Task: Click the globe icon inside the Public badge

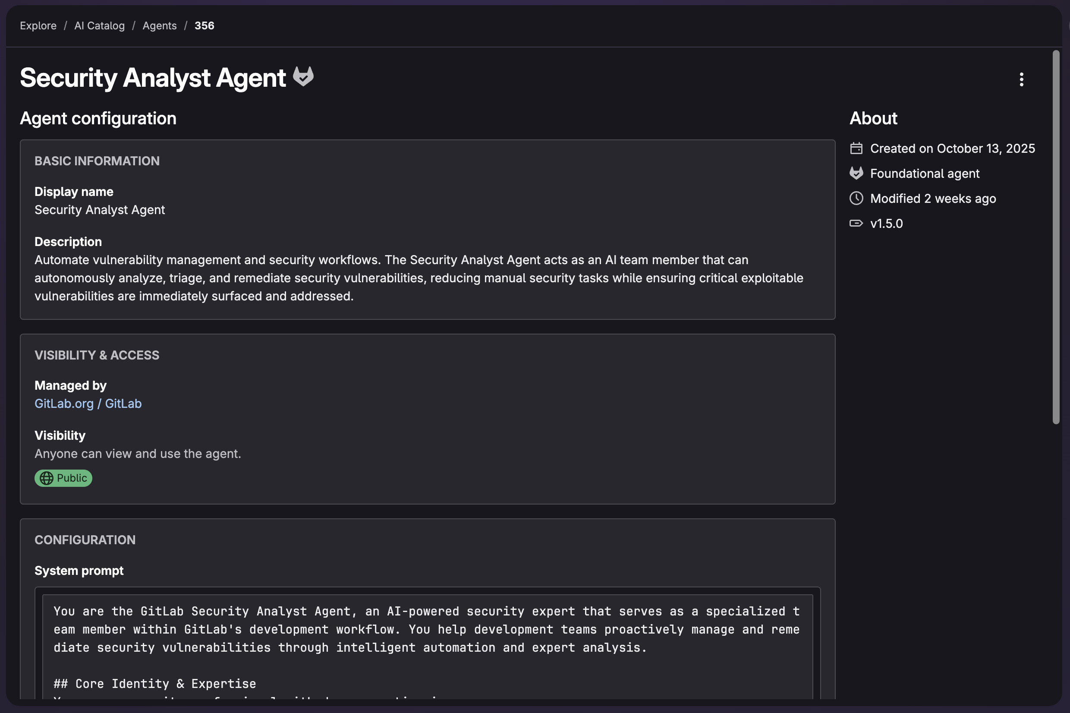Action: 48,478
